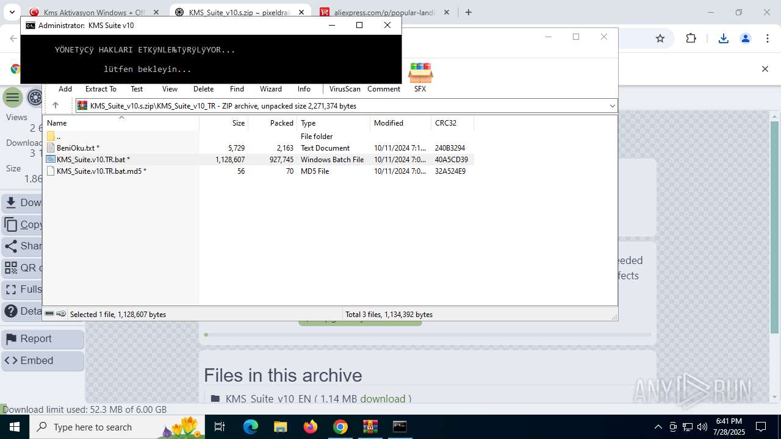Select KMS_Suite.v10.TR.bat file
Viewport: 781px width, 439px height.
click(258, 160)
